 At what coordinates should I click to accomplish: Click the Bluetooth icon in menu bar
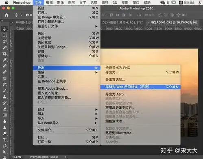[199, 2]
